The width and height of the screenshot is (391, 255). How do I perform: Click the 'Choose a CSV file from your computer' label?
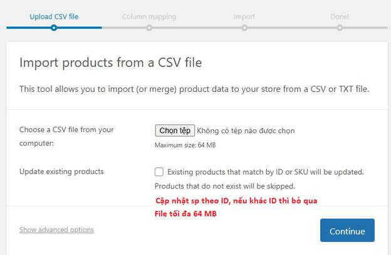pos(66,136)
